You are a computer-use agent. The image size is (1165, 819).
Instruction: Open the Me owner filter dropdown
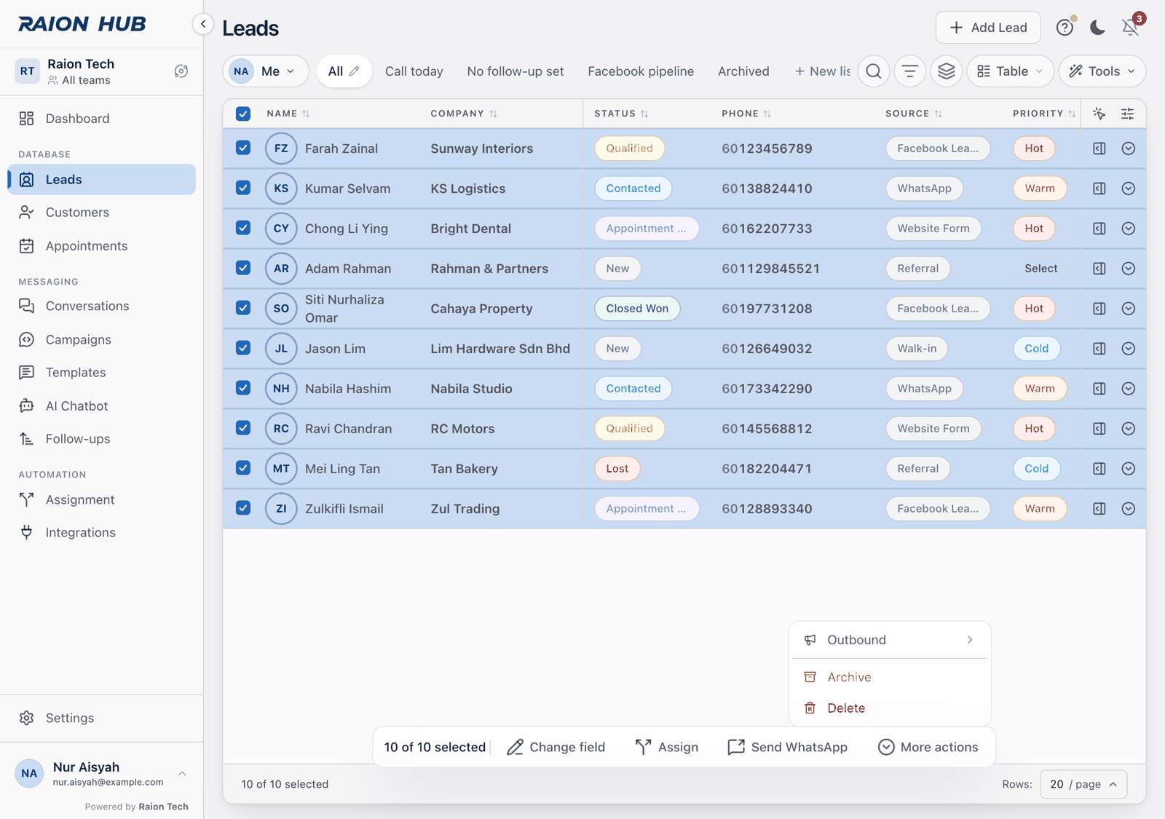[x=266, y=71]
